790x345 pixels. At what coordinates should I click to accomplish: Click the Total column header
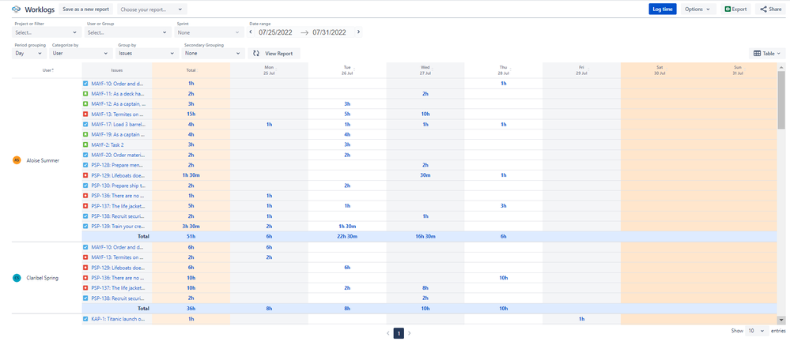point(191,70)
